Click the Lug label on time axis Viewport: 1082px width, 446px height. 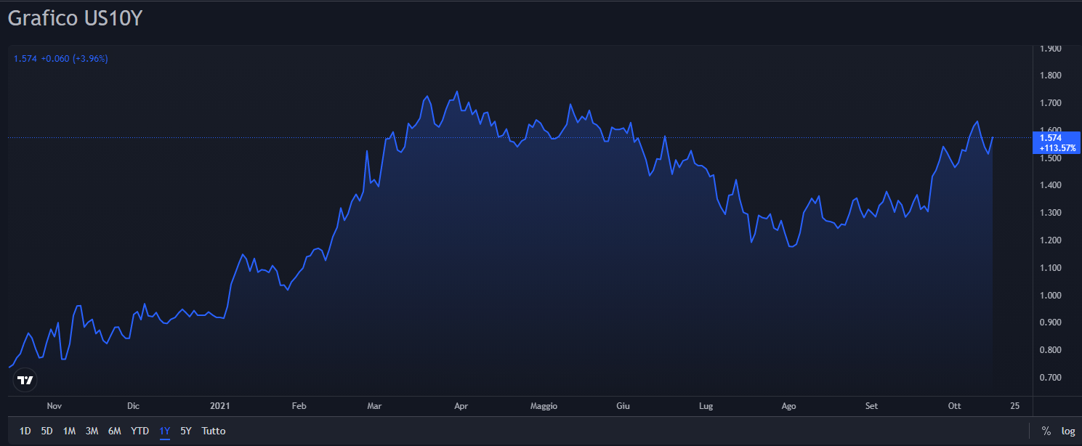click(706, 406)
